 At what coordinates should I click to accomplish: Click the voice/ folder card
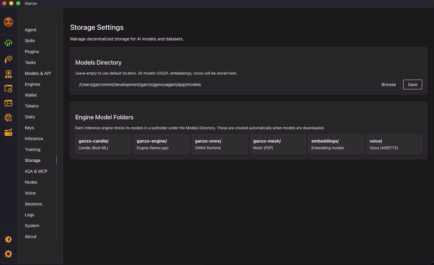[394, 144]
